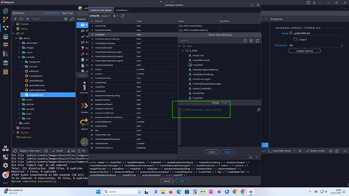Refresh the Server Data Bindings tree

tap(257, 41)
